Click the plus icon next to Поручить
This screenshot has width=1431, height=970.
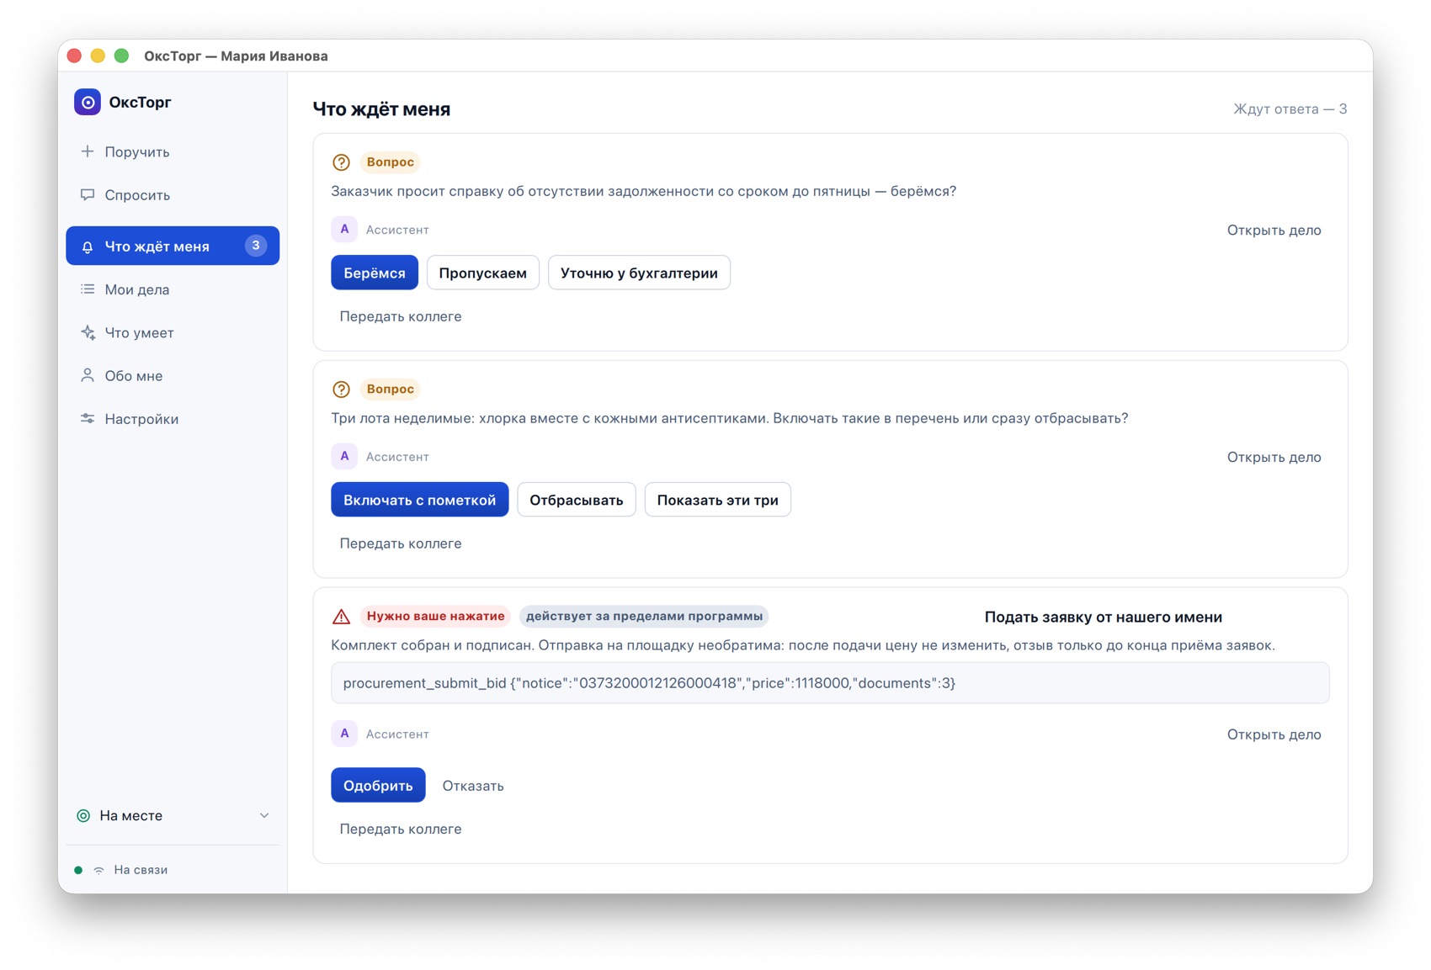(x=88, y=151)
